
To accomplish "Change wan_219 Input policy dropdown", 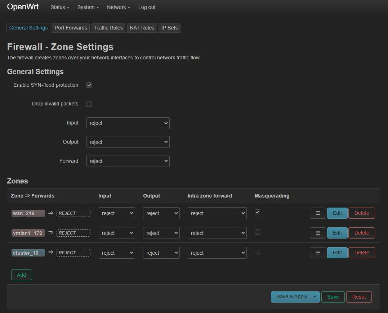I will point(117,213).
